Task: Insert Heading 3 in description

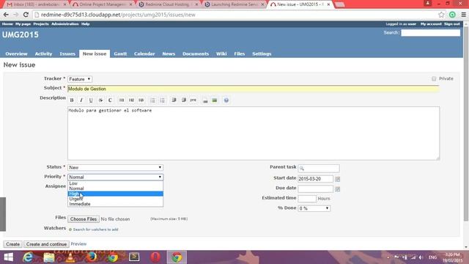Action: point(141,100)
